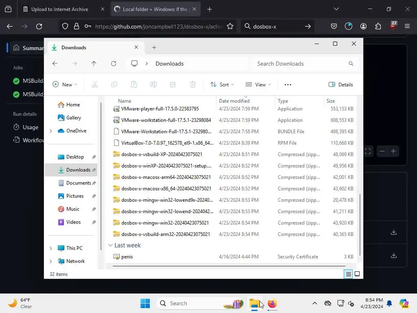Screen dimensions: 417x313
Task: Open the View dropdown menu
Action: (x=258, y=85)
